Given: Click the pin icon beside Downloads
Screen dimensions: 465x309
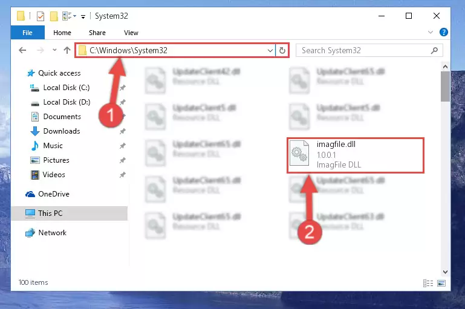Looking at the screenshot, I should pyautogui.click(x=123, y=131).
